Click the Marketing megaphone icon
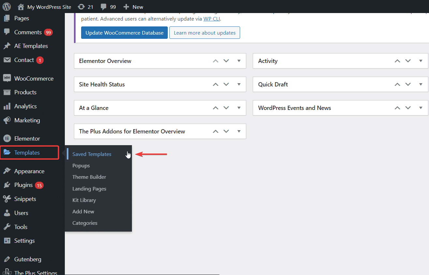The image size is (429, 275). pos(7,120)
